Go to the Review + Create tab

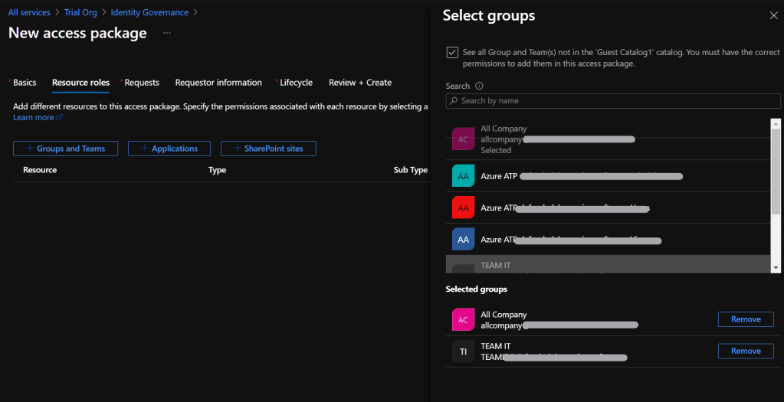[x=359, y=83]
